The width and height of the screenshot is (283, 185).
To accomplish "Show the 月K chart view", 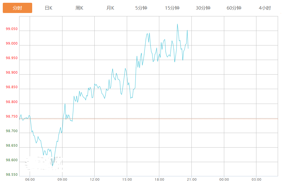I will (110, 8).
